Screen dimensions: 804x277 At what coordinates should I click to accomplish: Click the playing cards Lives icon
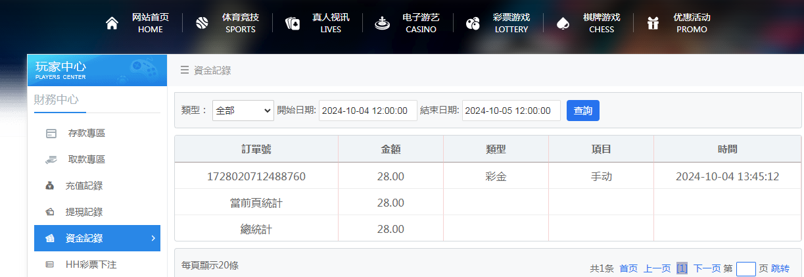(292, 24)
